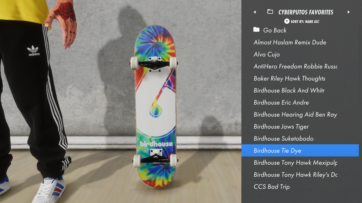Click the left arrow beside Cyberputos Favorites
Screen dimensions: 362x203
click(x=255, y=12)
